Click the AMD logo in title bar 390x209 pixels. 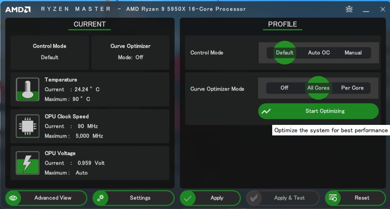(18, 9)
